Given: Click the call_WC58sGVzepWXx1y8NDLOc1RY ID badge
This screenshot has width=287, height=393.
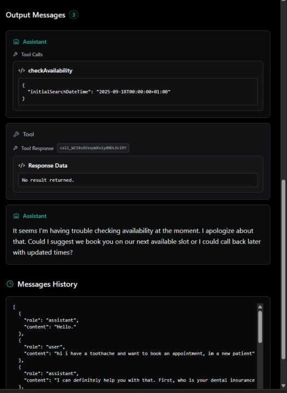Looking at the screenshot, I should click(93, 148).
